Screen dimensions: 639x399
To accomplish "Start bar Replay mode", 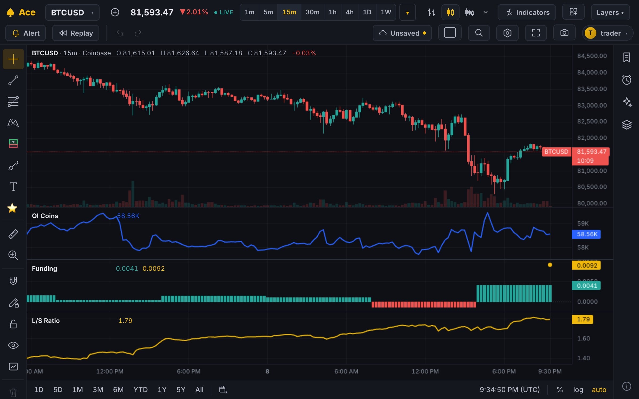I will [76, 33].
